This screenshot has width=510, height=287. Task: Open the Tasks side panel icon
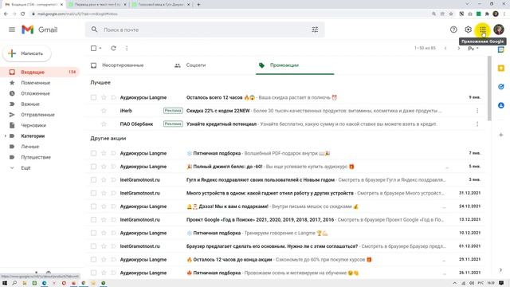501,87
